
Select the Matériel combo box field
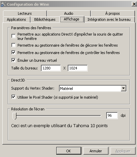tap(93, 88)
